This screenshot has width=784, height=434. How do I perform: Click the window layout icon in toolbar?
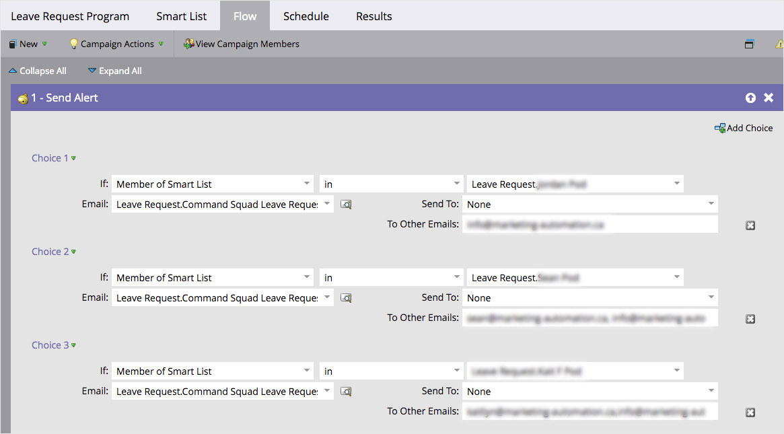click(x=749, y=44)
